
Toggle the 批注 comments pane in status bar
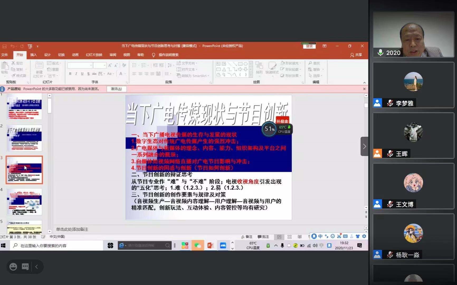click(x=263, y=237)
